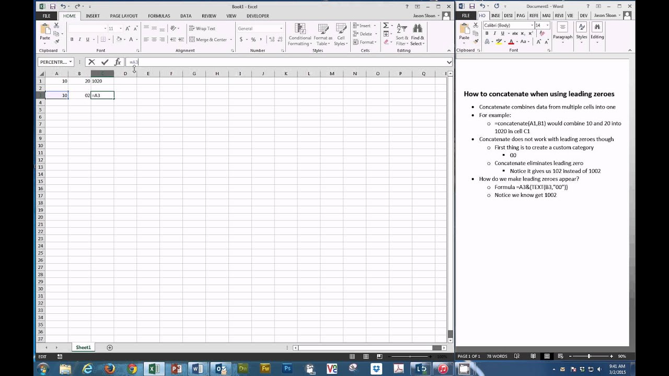Open the Word FILE tab
This screenshot has height=376, width=669.
tap(466, 16)
